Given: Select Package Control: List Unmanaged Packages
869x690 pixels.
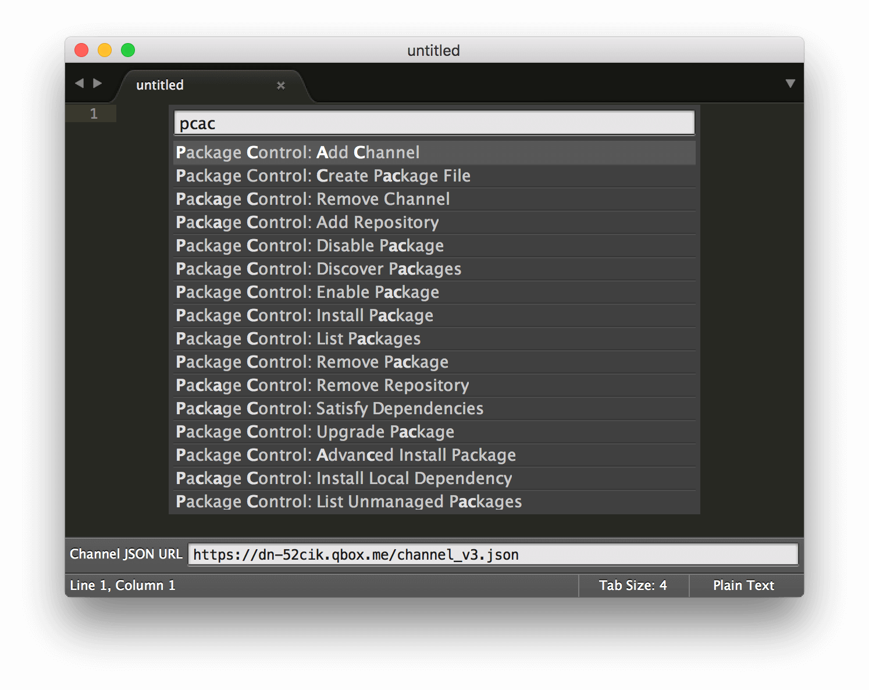Looking at the screenshot, I should click(434, 502).
